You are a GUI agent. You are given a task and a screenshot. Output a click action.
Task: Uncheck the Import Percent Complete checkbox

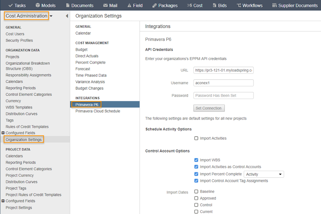tap(196, 174)
